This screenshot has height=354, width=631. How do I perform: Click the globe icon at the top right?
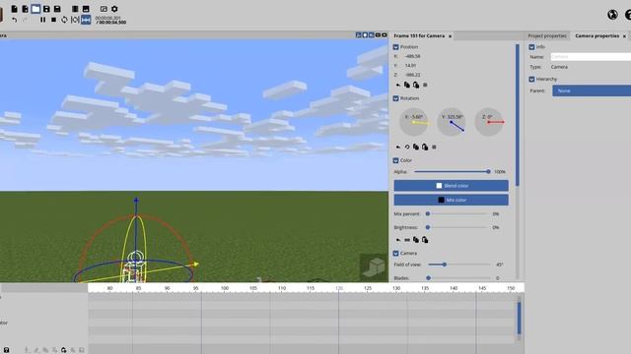(612, 15)
